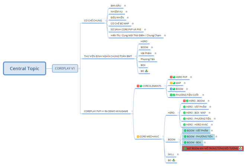This screenshot has width=247, height=166.
Task: Click blue priority 3 marker on BOOM
Action: pyautogui.click(x=171, y=89)
